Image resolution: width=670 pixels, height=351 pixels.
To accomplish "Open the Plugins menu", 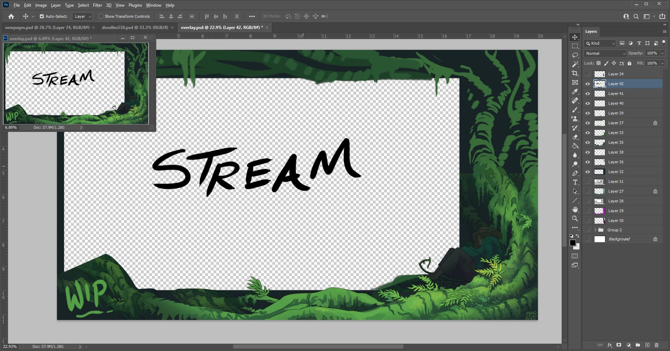I will tap(135, 5).
